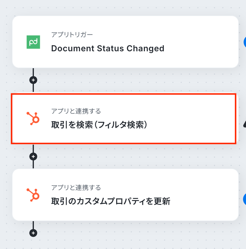Open the 取引を検索(フィルタ検索) step title
The image size is (246, 249).
(99, 125)
